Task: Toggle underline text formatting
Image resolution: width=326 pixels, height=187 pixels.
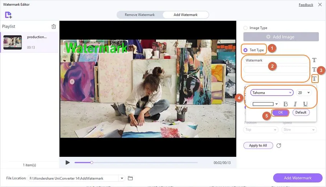Action: (305, 104)
